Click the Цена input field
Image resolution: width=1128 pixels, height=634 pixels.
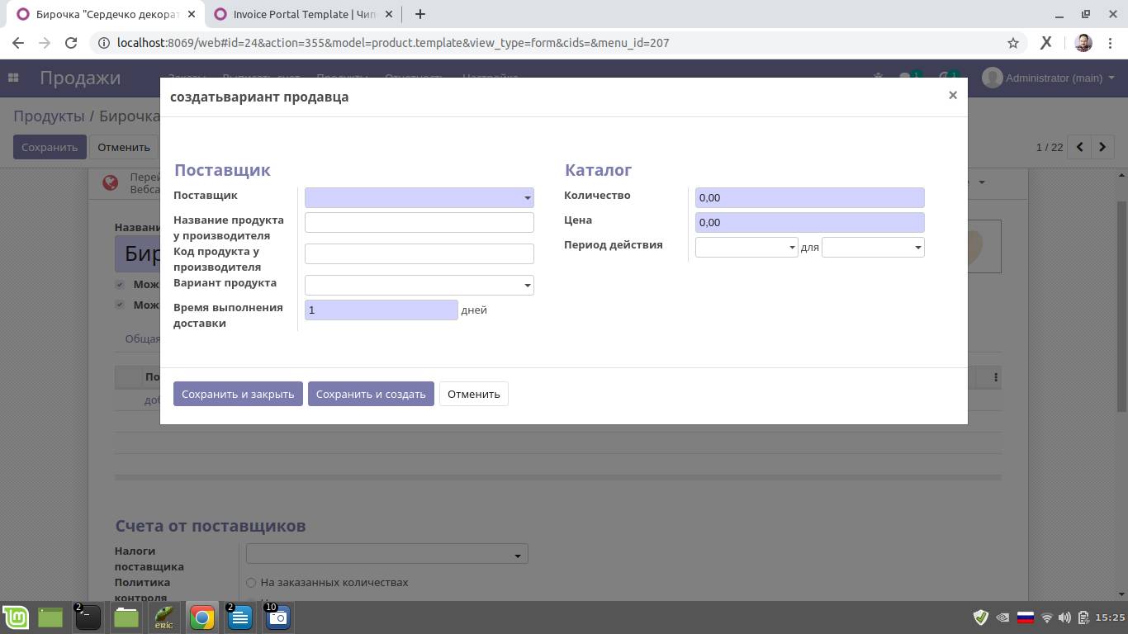808,223
